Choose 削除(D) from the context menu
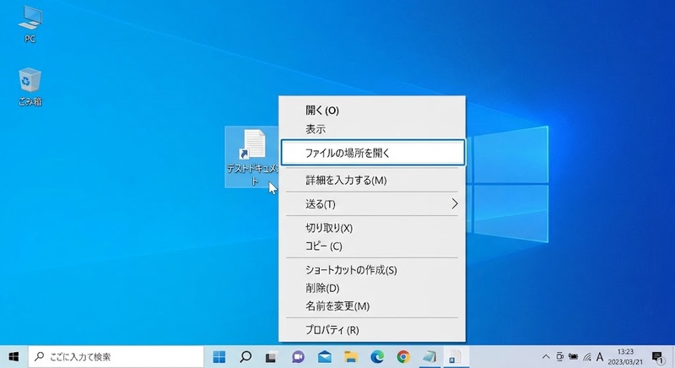 point(372,288)
